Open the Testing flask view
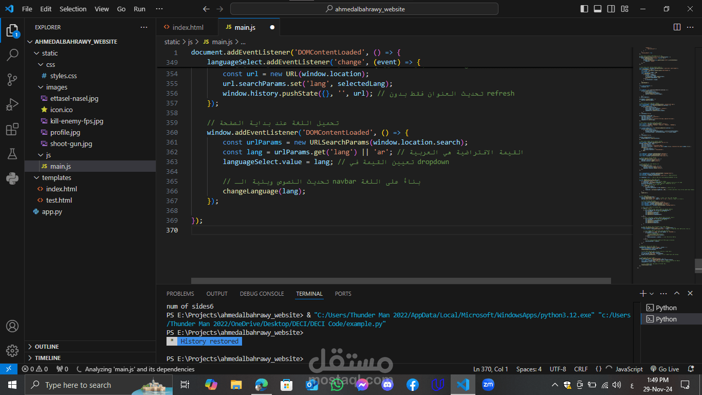Screen dimensions: 702x395 (x=12, y=154)
